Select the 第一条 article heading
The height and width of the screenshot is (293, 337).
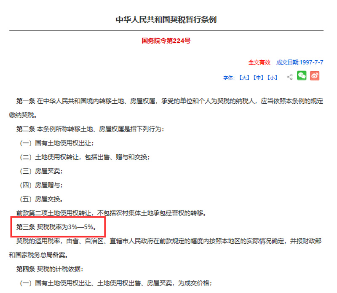[x=26, y=101]
